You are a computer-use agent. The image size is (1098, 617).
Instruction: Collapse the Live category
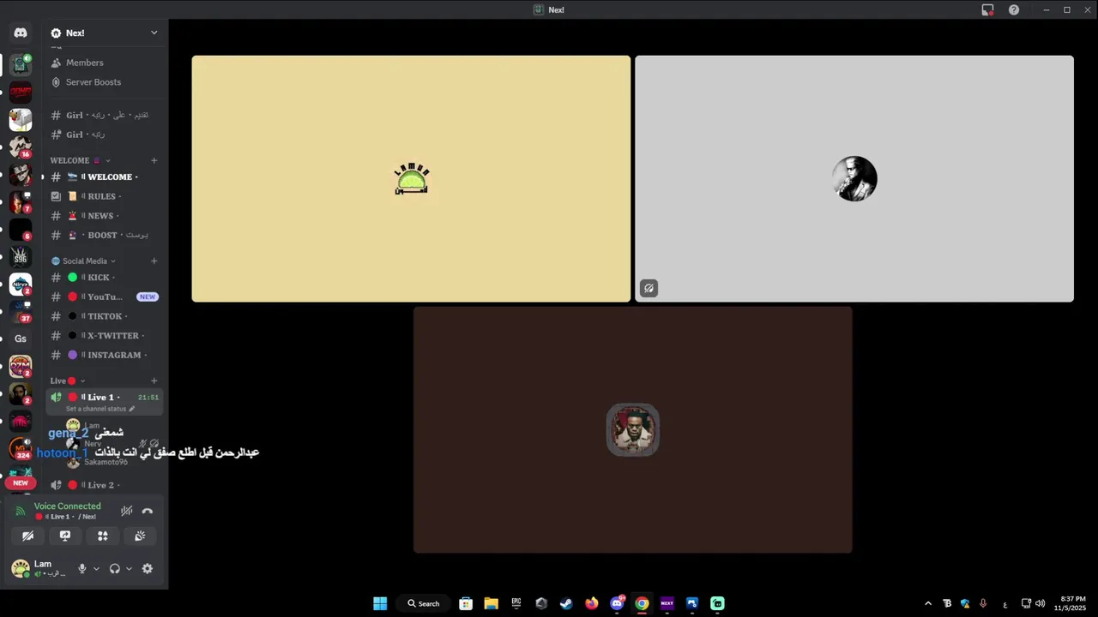tap(68, 380)
